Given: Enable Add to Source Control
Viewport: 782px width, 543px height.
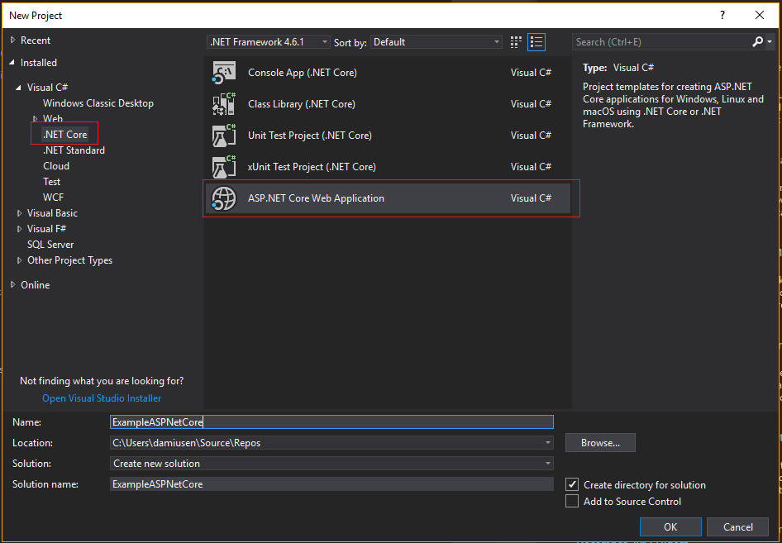Looking at the screenshot, I should [x=573, y=501].
